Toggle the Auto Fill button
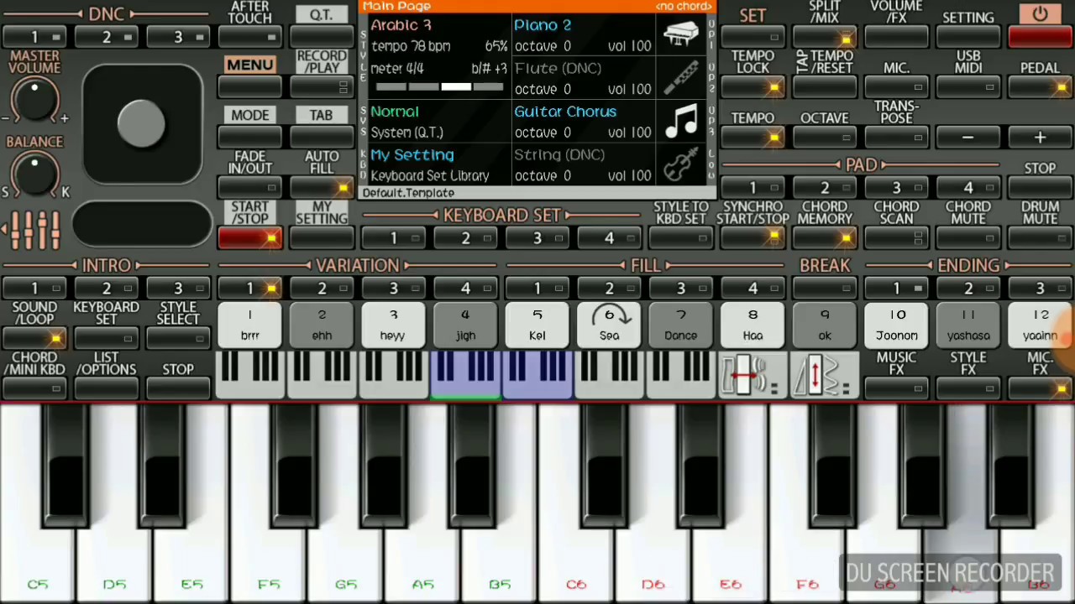The width and height of the screenshot is (1075, 604). 322,188
